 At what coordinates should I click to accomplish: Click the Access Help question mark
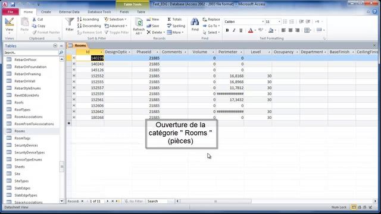[x=375, y=12]
